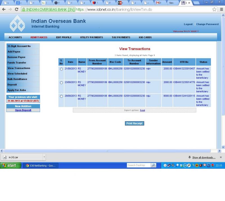The height and width of the screenshot is (201, 225).
Task: Click the Open Deposit link
Action: (x=23, y=110)
